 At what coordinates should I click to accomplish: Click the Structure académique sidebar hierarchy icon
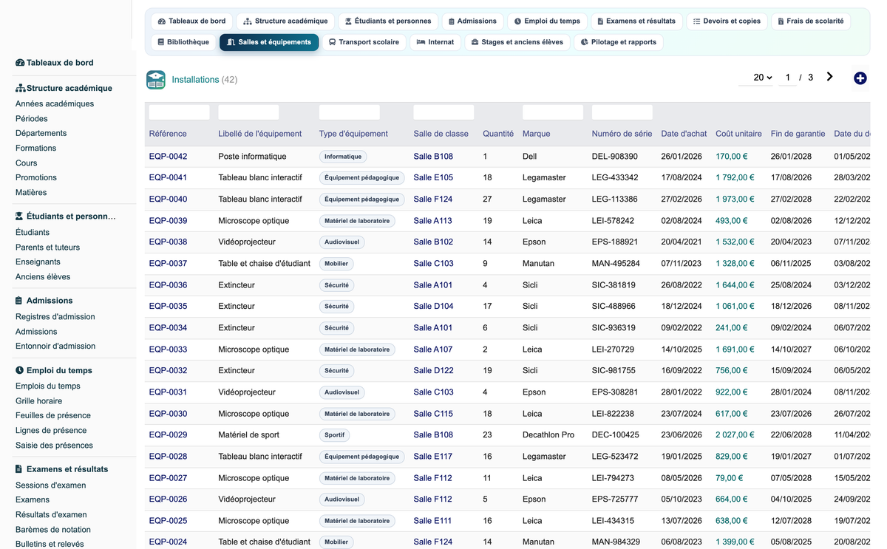tap(20, 89)
